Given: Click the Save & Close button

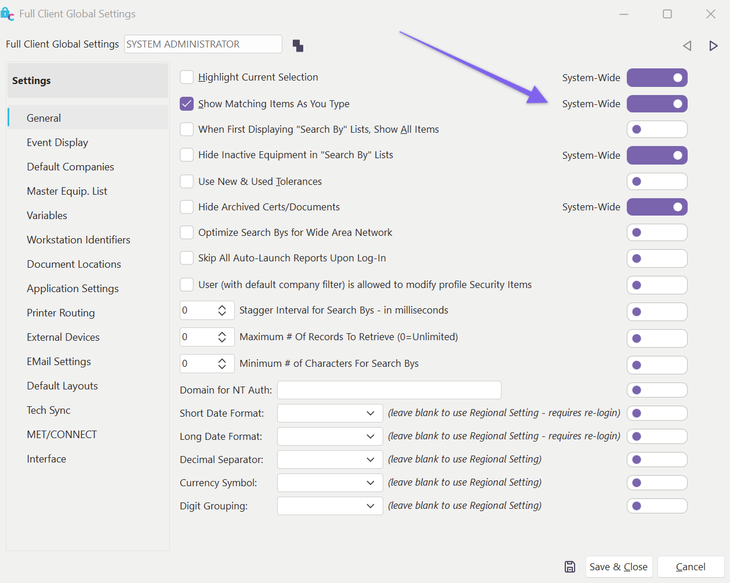Looking at the screenshot, I should [x=618, y=567].
